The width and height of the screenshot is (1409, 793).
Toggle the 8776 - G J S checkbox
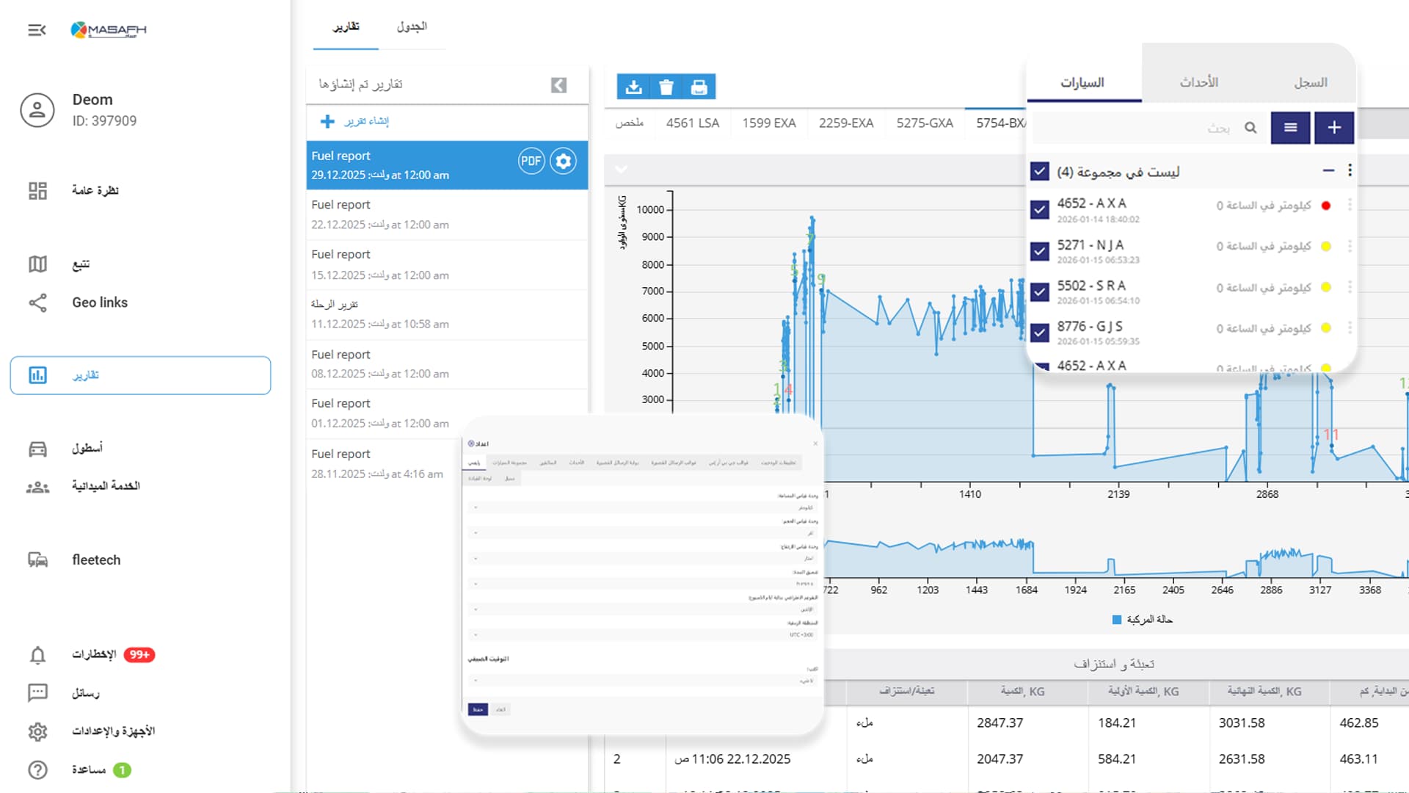tap(1039, 333)
